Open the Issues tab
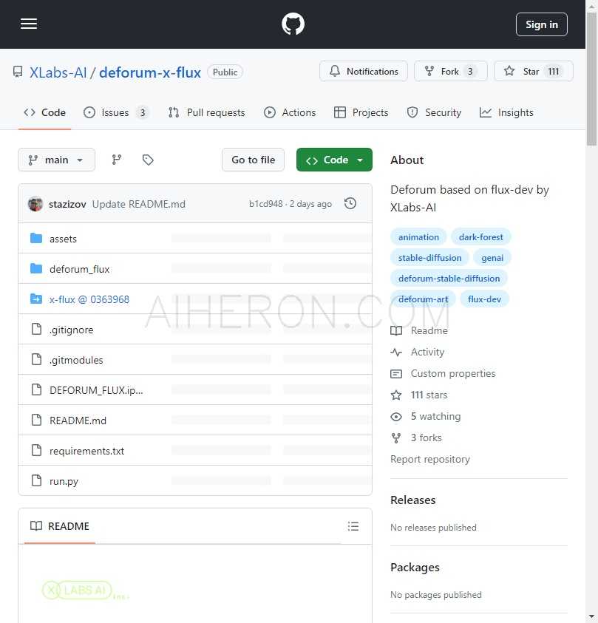Screen dimensions: 598x623 point(115,112)
